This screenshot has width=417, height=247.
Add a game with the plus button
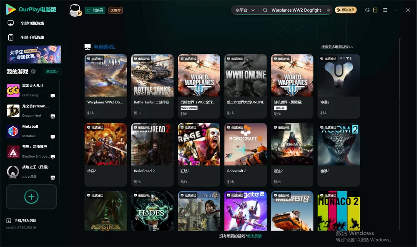coord(31,197)
